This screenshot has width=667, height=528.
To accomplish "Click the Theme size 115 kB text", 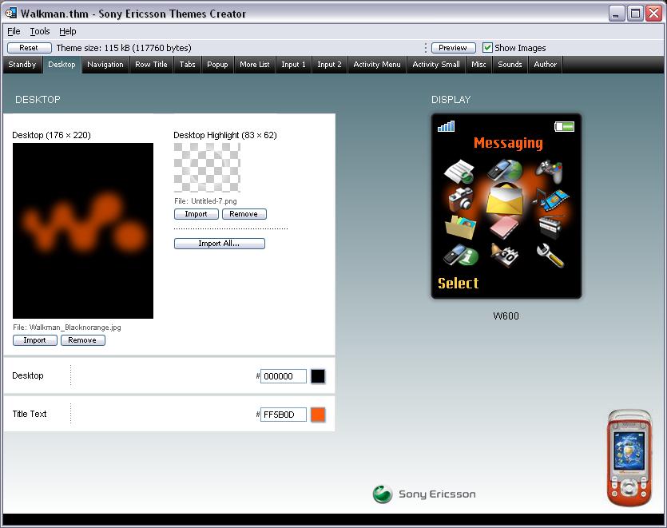I will 124,48.
